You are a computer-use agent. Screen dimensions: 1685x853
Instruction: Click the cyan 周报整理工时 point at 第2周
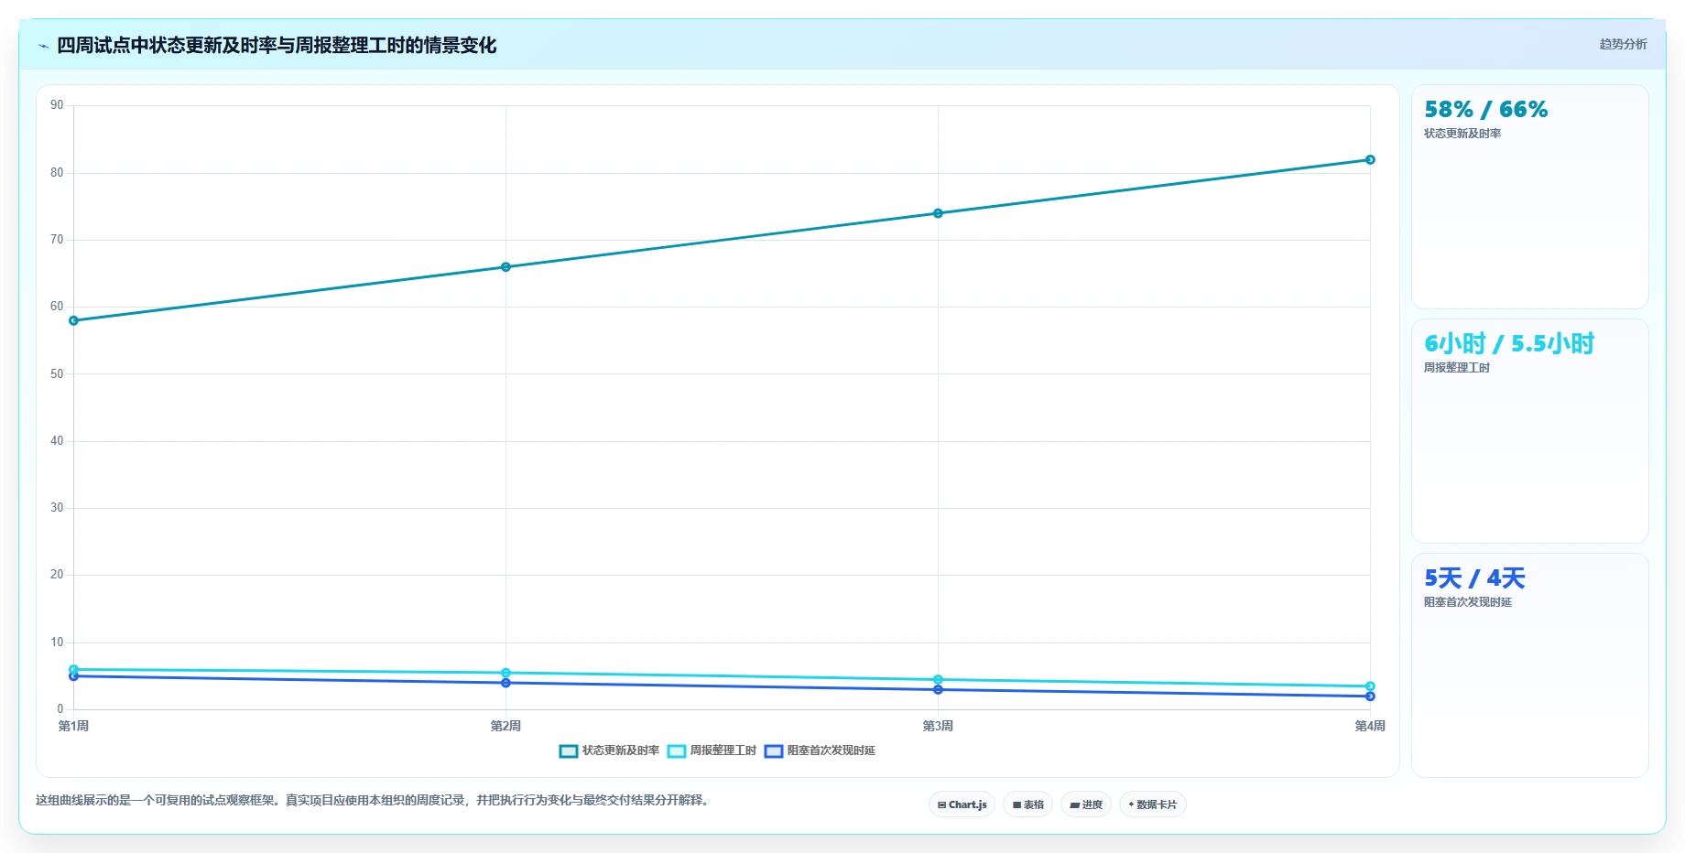coord(505,673)
